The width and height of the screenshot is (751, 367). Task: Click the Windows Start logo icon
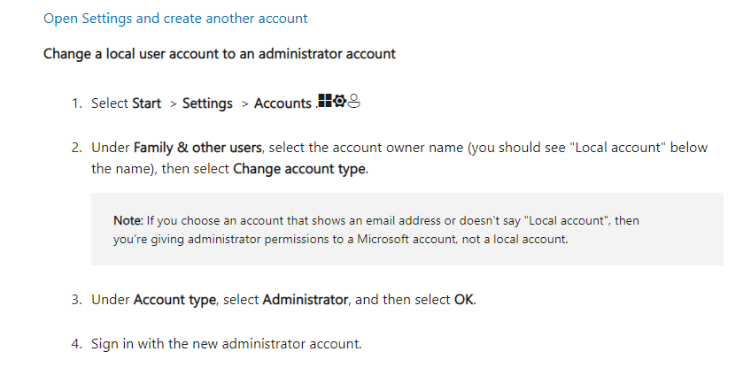tap(324, 102)
